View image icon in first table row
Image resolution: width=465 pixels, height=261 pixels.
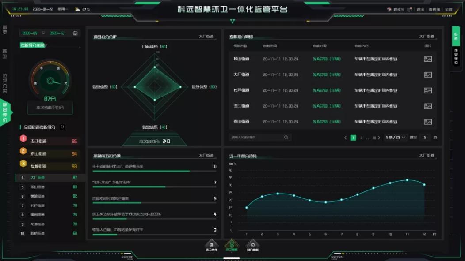[427, 59]
